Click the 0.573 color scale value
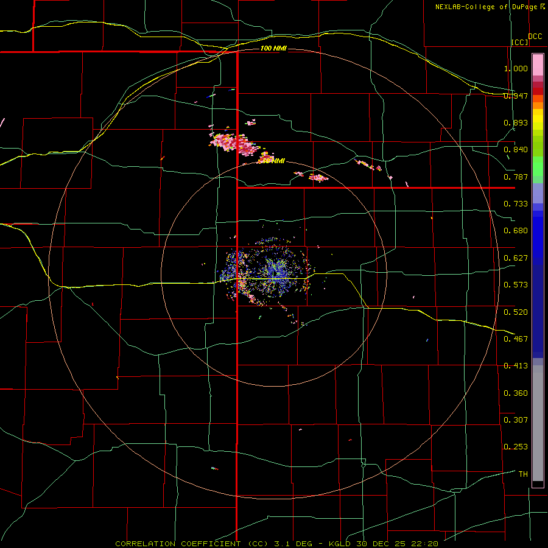 click(x=516, y=285)
